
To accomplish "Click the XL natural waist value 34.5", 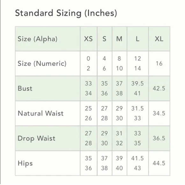I will [159, 113].
